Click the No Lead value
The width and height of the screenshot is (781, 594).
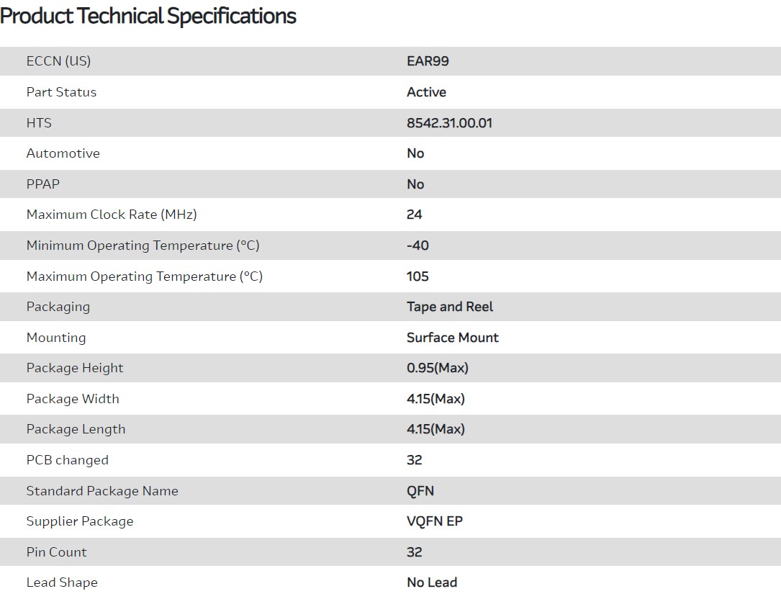[432, 582]
